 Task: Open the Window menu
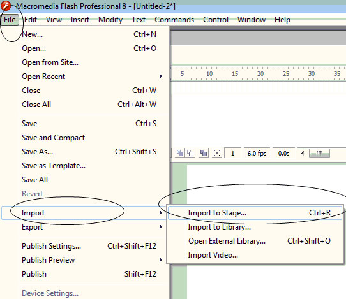pyautogui.click(x=252, y=20)
